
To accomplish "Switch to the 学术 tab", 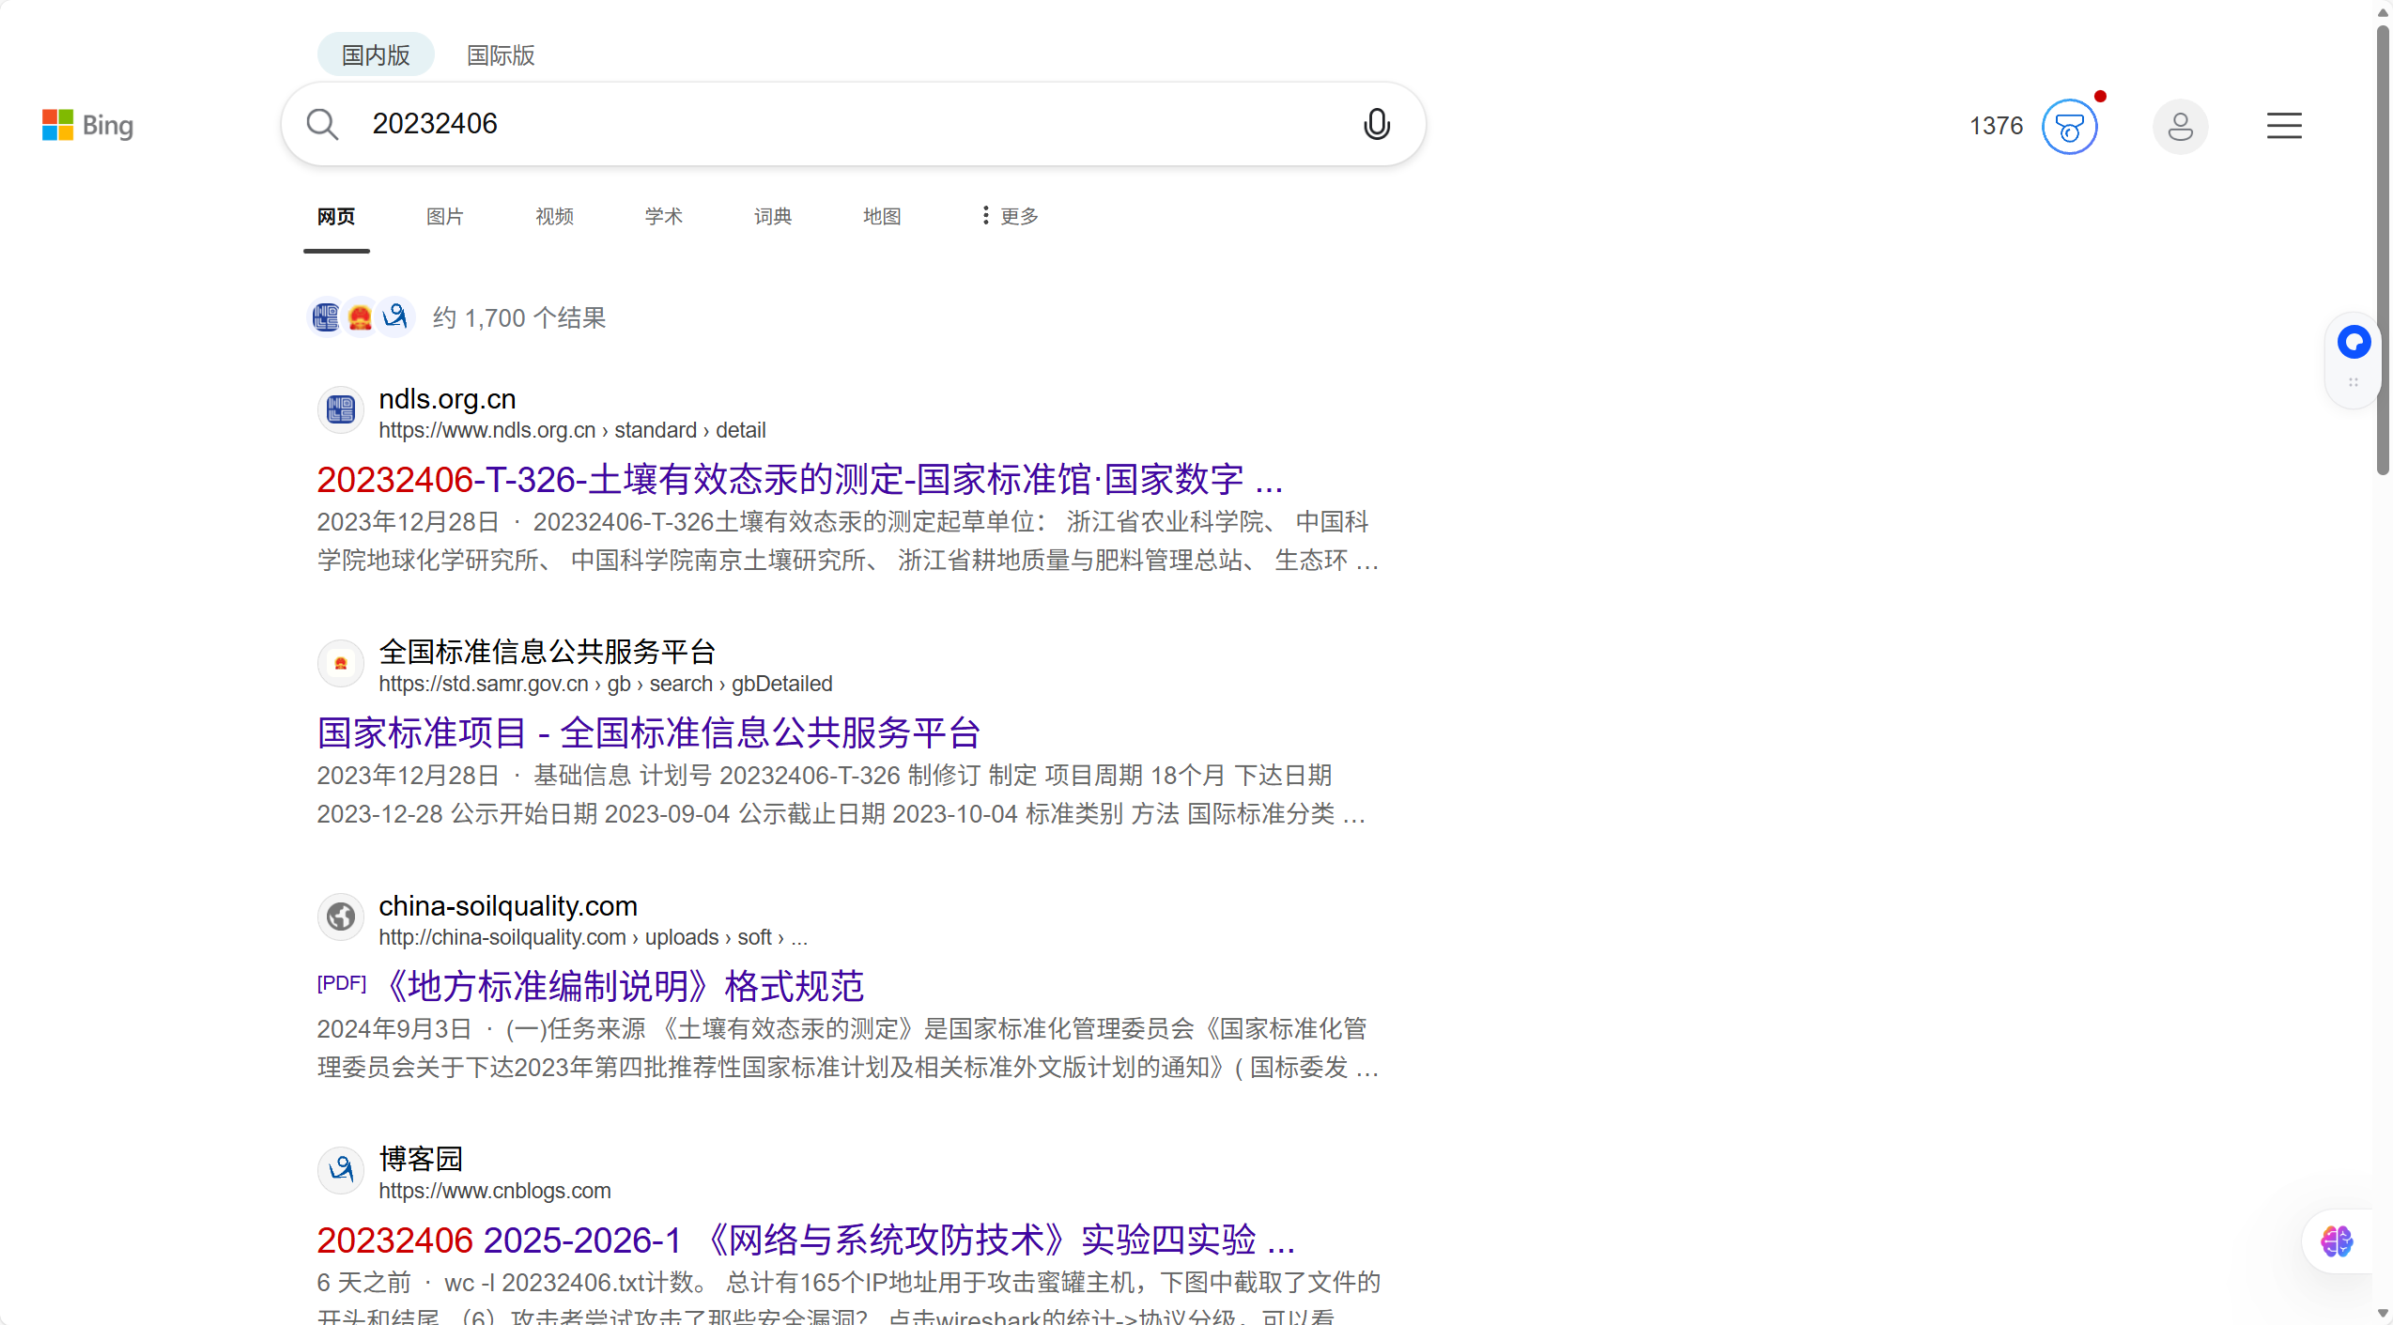I will click(x=663, y=215).
